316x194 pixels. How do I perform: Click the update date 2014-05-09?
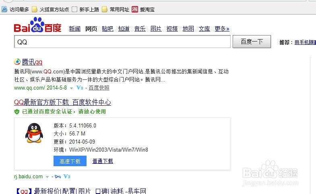(x=82, y=142)
